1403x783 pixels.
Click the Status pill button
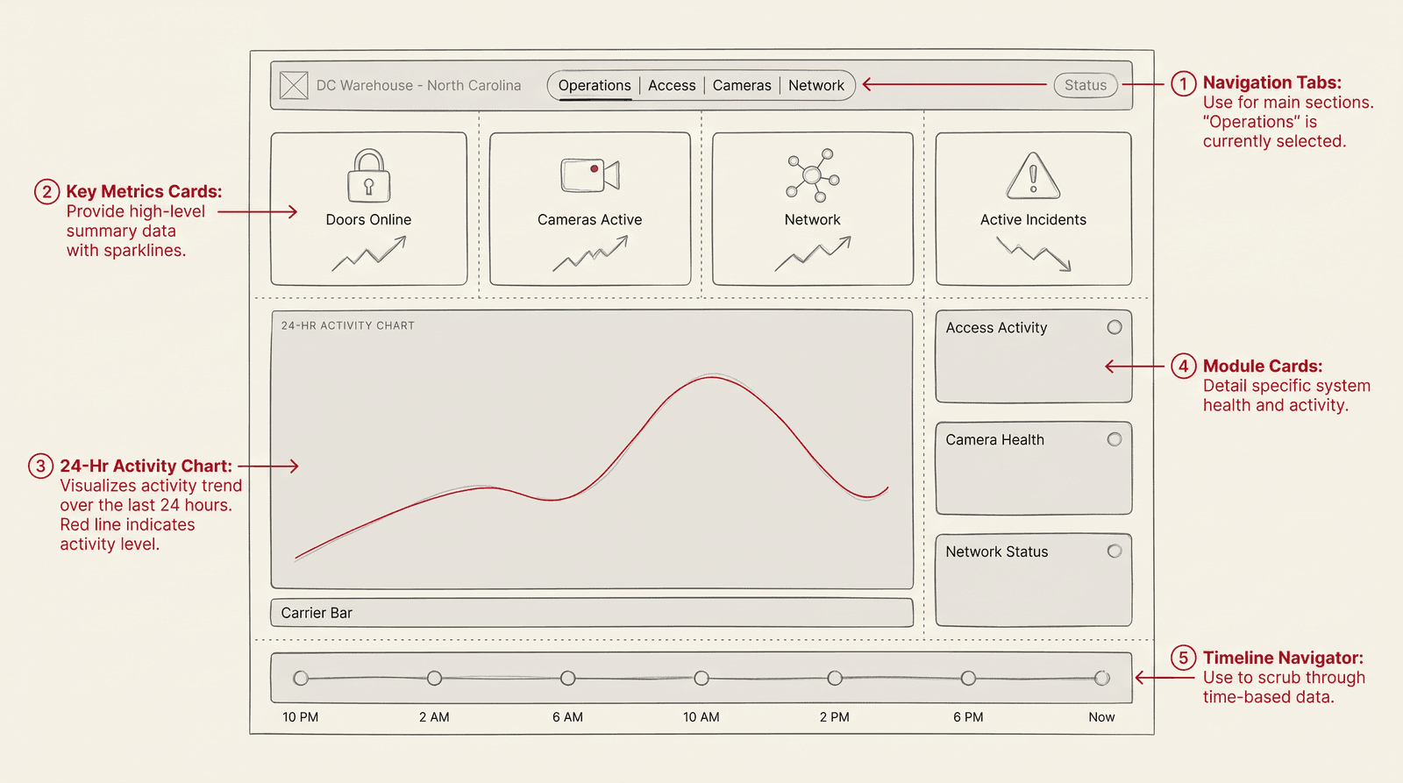[1086, 85]
